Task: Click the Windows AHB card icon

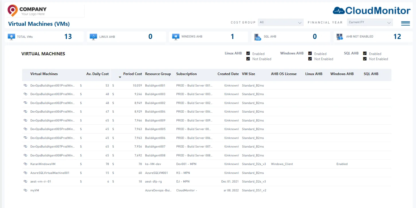Action: tap(175, 37)
